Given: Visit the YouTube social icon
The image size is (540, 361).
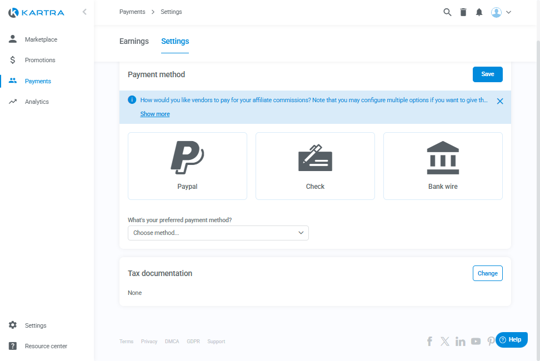Looking at the screenshot, I should click(476, 341).
